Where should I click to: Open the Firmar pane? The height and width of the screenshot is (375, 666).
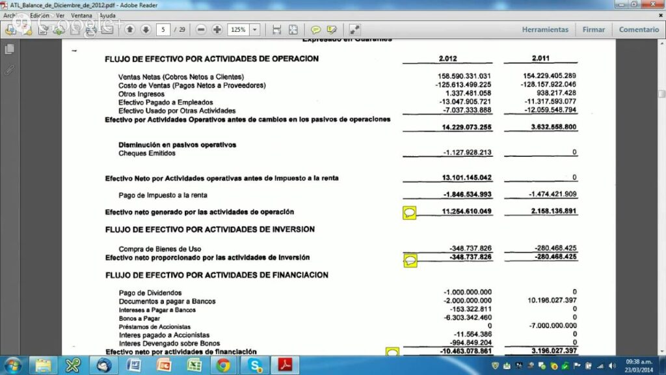[593, 29]
